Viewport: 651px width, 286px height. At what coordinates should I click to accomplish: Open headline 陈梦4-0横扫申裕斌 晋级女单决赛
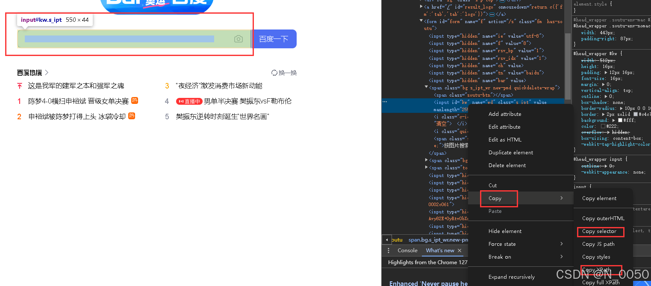point(78,101)
